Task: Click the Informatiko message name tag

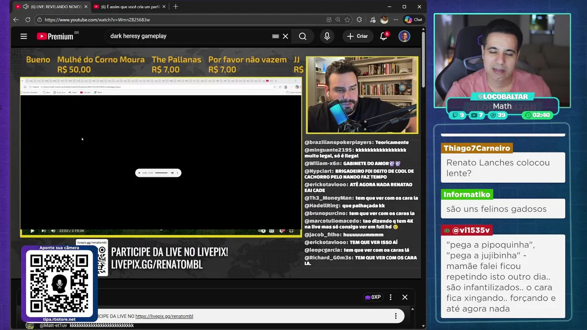Action: click(467, 194)
